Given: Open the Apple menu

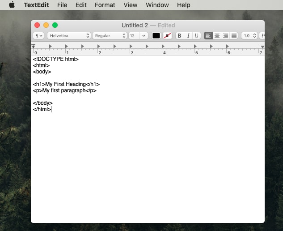Looking at the screenshot, I should (x=12, y=5).
